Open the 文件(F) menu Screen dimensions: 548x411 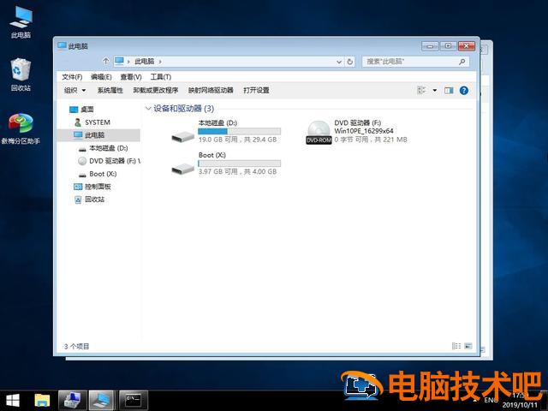click(x=72, y=77)
